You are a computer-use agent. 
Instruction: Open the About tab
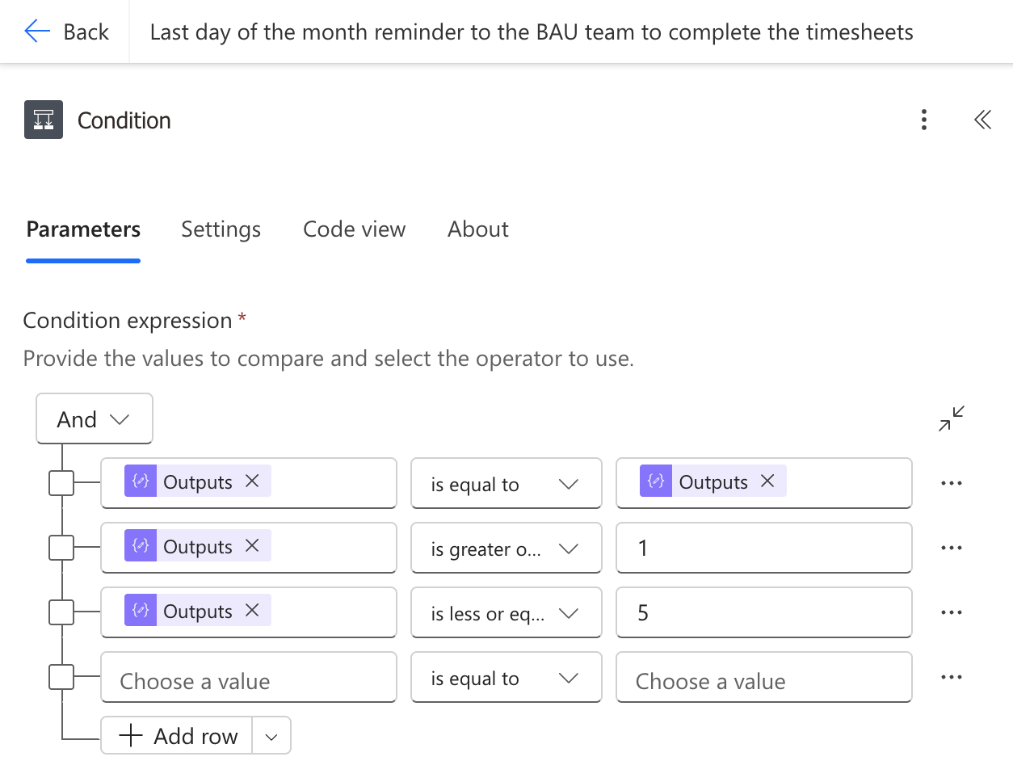click(478, 229)
